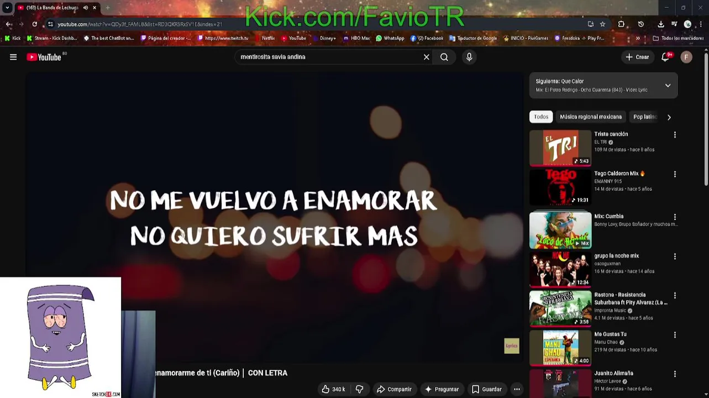Open the browser profile avatar

687,24
